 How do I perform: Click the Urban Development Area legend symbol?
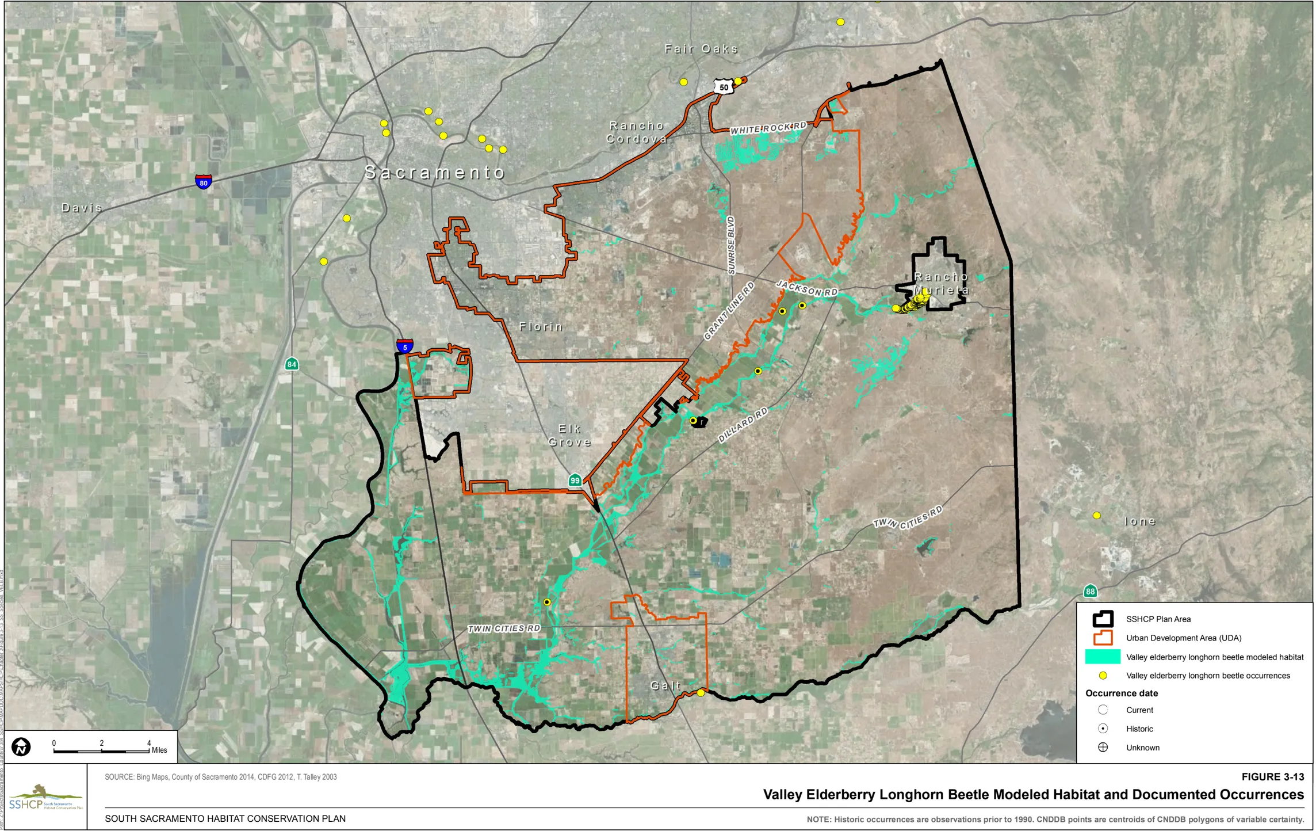pos(1103,638)
